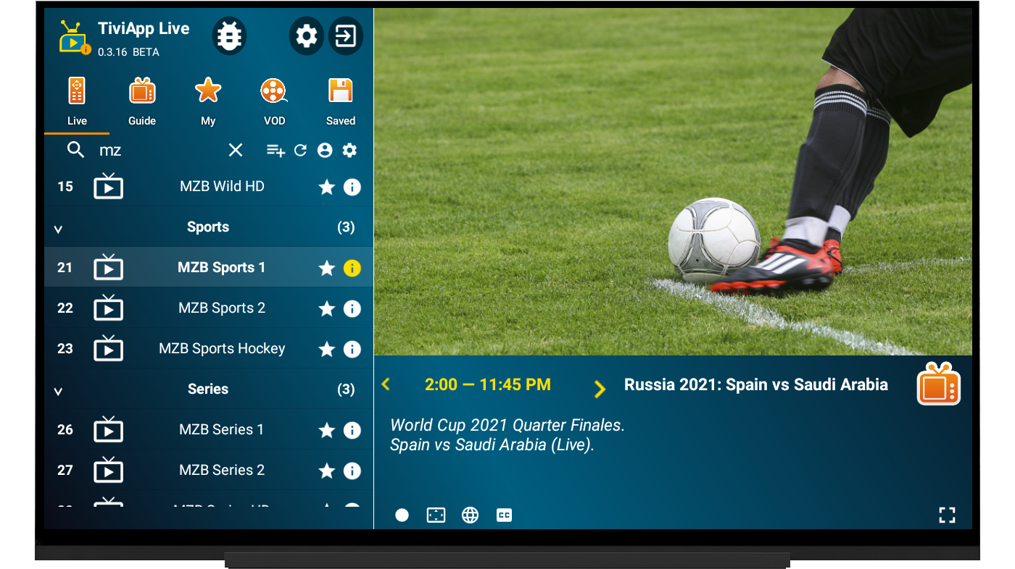Click the program description text

pos(507,435)
